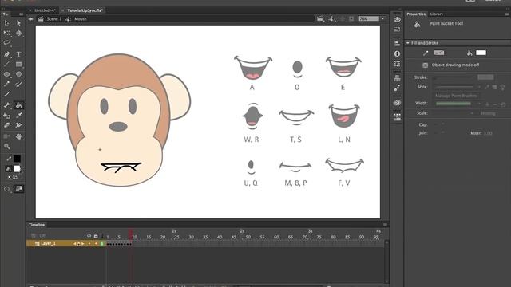
Task: Select Layer_1 in the timeline
Action: click(48, 243)
